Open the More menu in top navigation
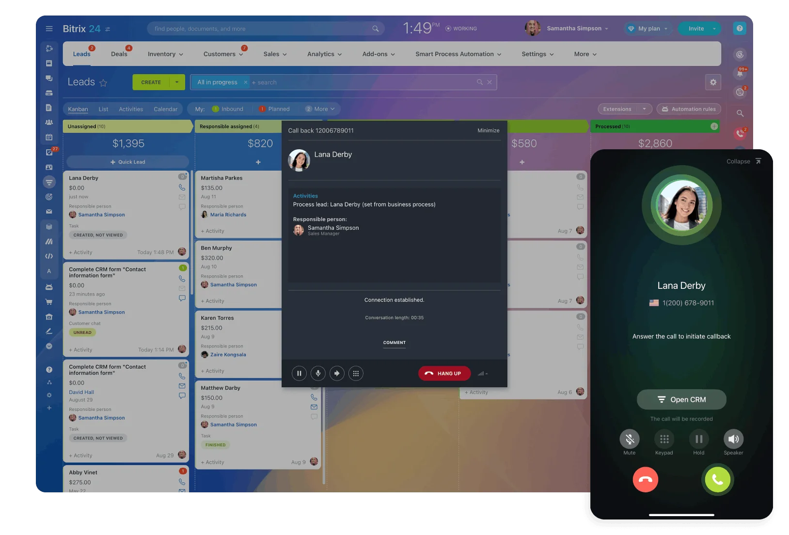The height and width of the screenshot is (535, 789). [585, 54]
